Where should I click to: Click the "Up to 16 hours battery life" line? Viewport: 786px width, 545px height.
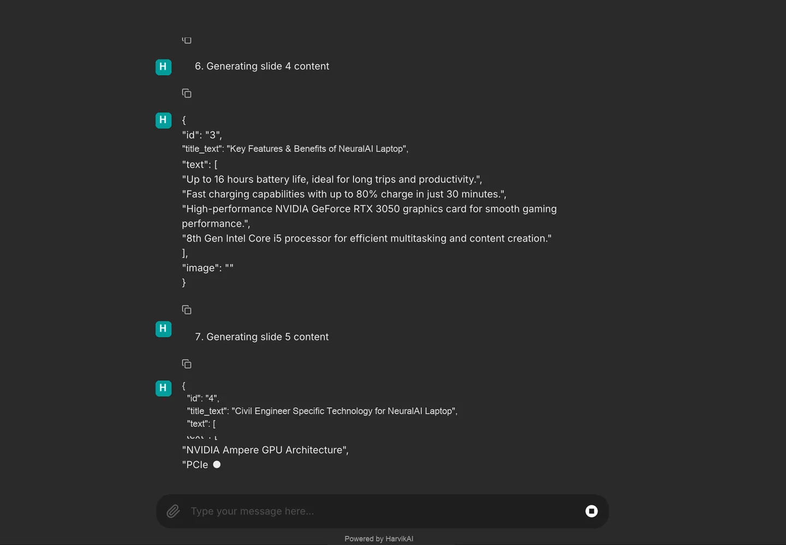332,179
